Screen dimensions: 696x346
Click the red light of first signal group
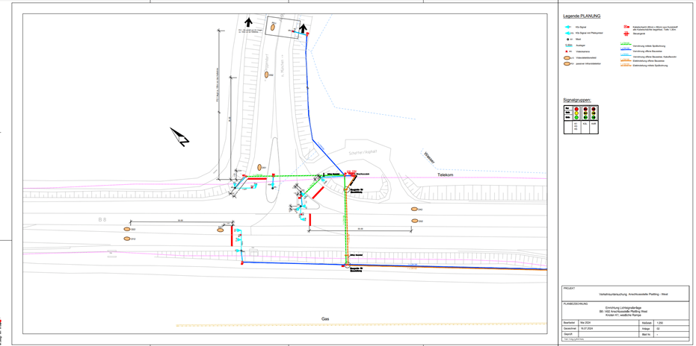pyautogui.click(x=576, y=110)
